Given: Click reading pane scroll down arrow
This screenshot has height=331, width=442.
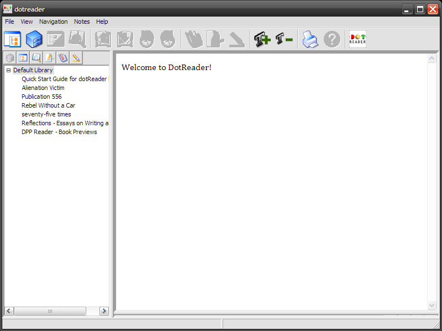Looking at the screenshot, I should click(432, 305).
